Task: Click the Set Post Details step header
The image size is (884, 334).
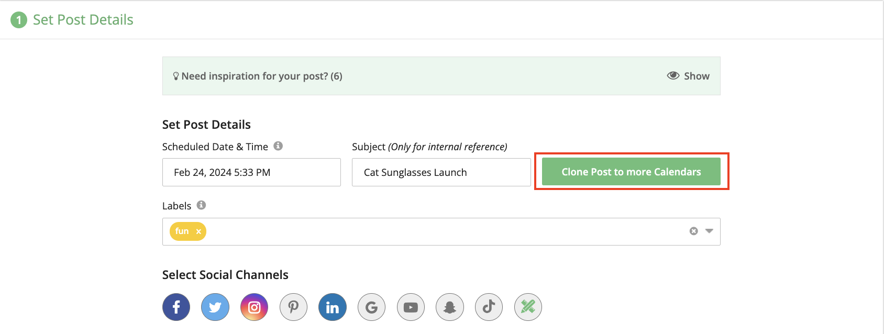Action: pos(83,20)
